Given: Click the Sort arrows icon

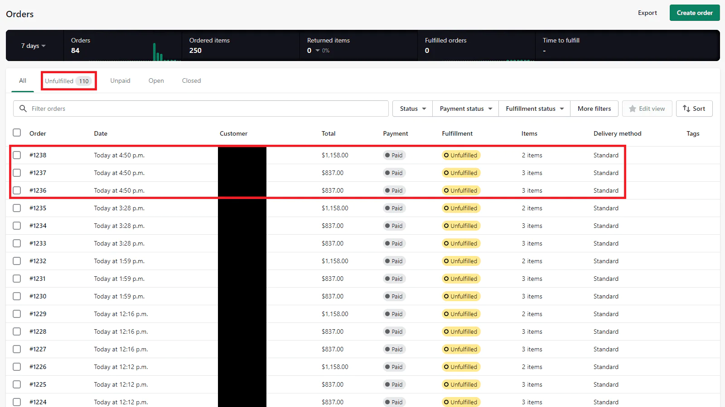Looking at the screenshot, I should point(686,109).
